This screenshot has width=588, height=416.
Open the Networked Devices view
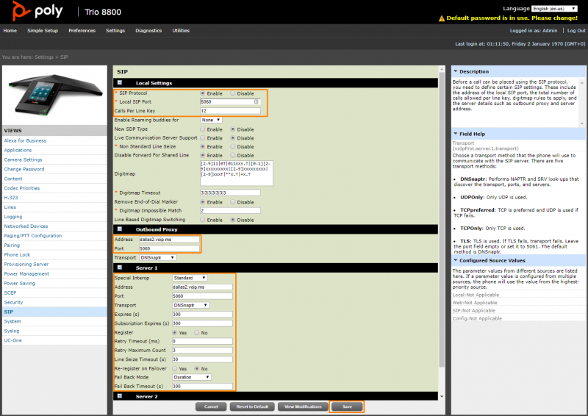tap(26, 226)
